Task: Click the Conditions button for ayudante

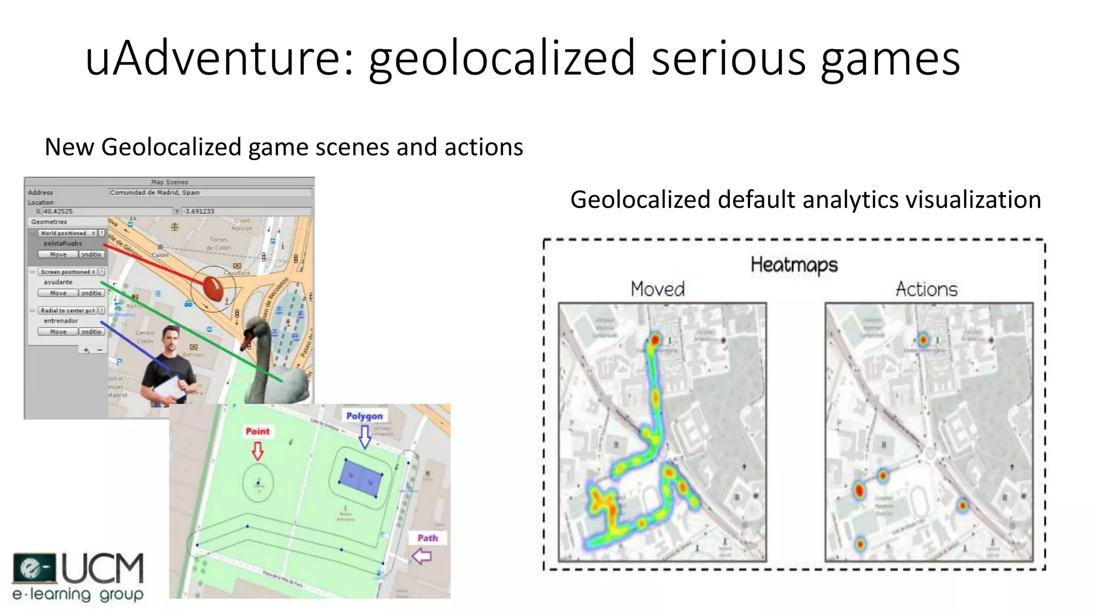Action: [91, 293]
